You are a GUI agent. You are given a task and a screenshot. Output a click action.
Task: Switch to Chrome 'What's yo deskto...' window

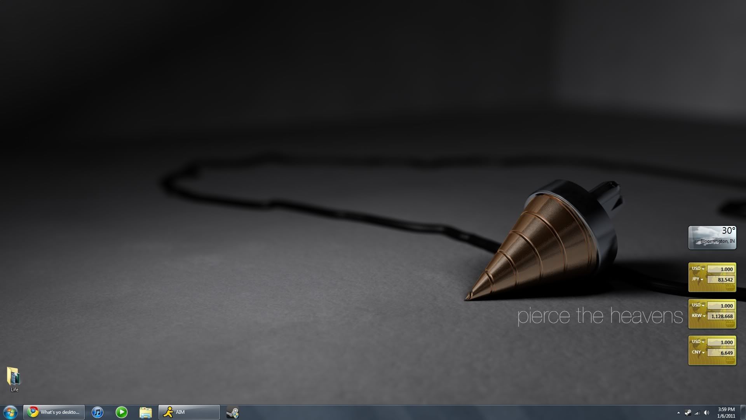[54, 412]
